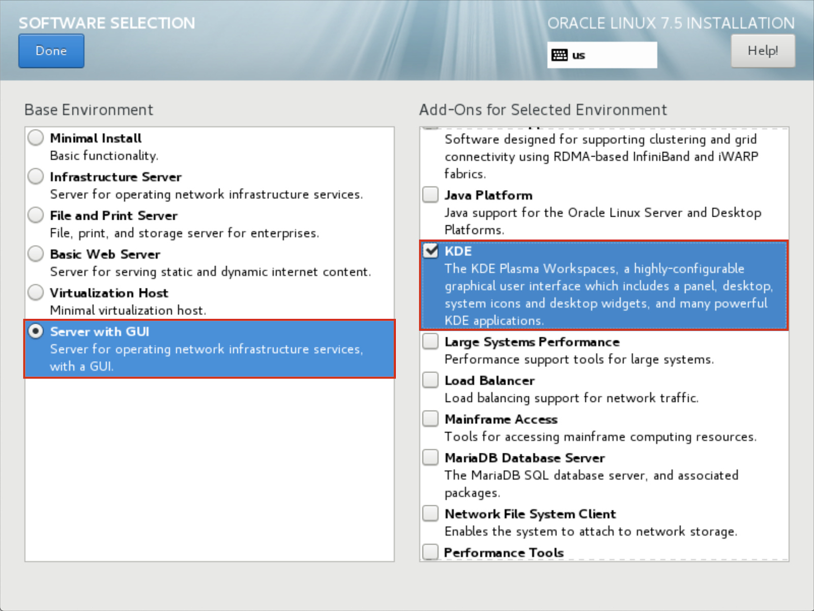Select Virtualization Host radio button

pos(36,293)
